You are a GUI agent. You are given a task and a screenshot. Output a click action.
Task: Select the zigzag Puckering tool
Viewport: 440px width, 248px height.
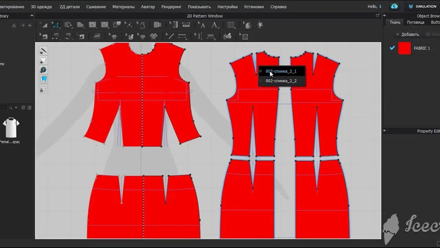tap(211, 36)
